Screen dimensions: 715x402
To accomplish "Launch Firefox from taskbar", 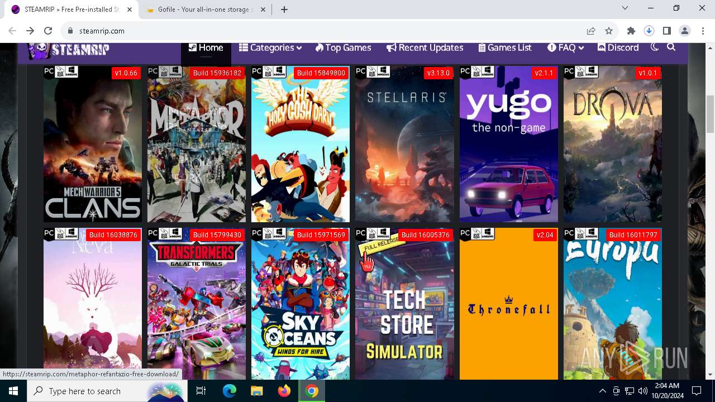I will pyautogui.click(x=284, y=391).
